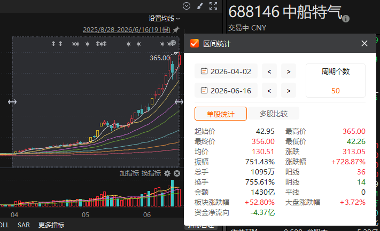Open 更多指标 indicator list
Viewport: 380px width, 231px height.
[51, 225]
